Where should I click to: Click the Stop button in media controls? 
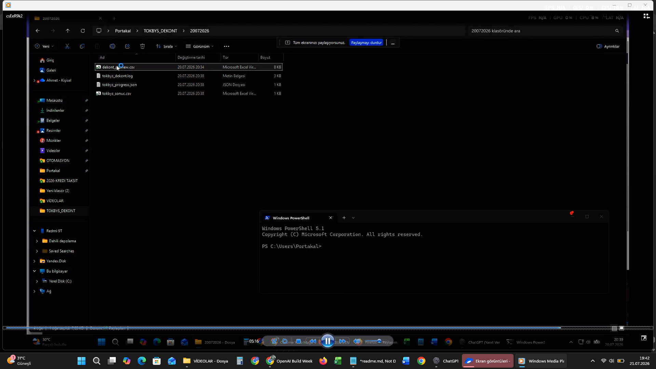pyautogui.click(x=298, y=341)
